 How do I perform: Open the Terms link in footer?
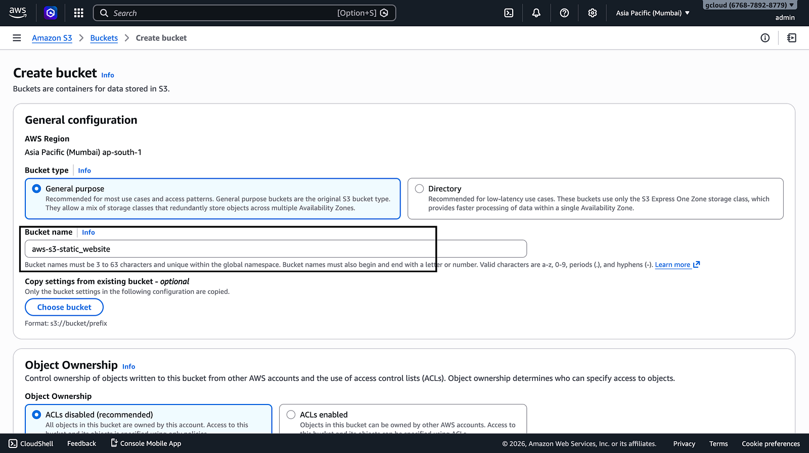[x=718, y=443]
